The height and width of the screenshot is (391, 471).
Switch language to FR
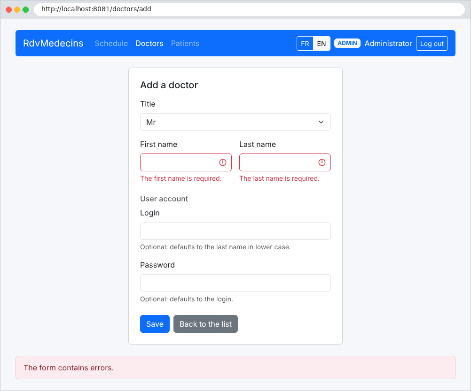click(x=305, y=44)
